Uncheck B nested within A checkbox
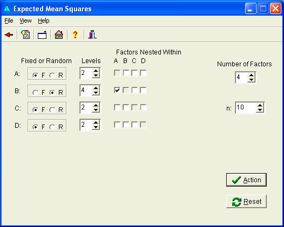 click(117, 90)
